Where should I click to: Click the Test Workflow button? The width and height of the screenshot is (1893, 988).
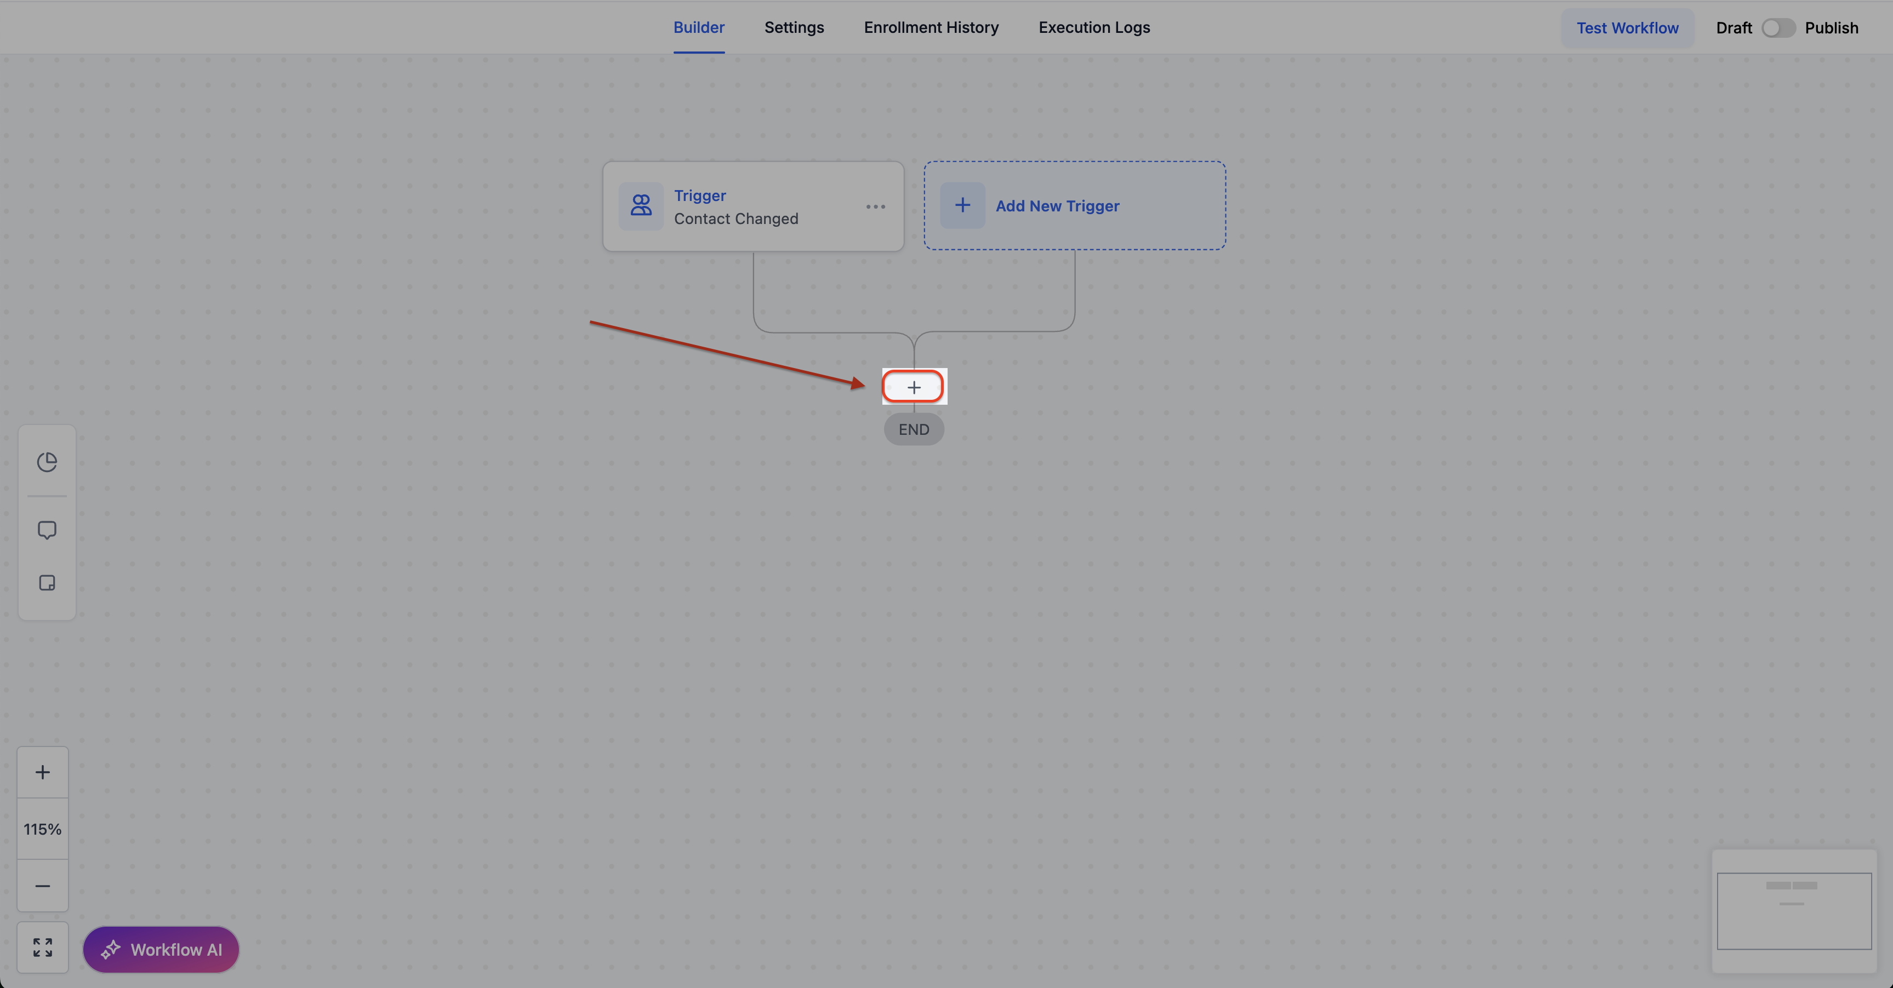[1627, 28]
